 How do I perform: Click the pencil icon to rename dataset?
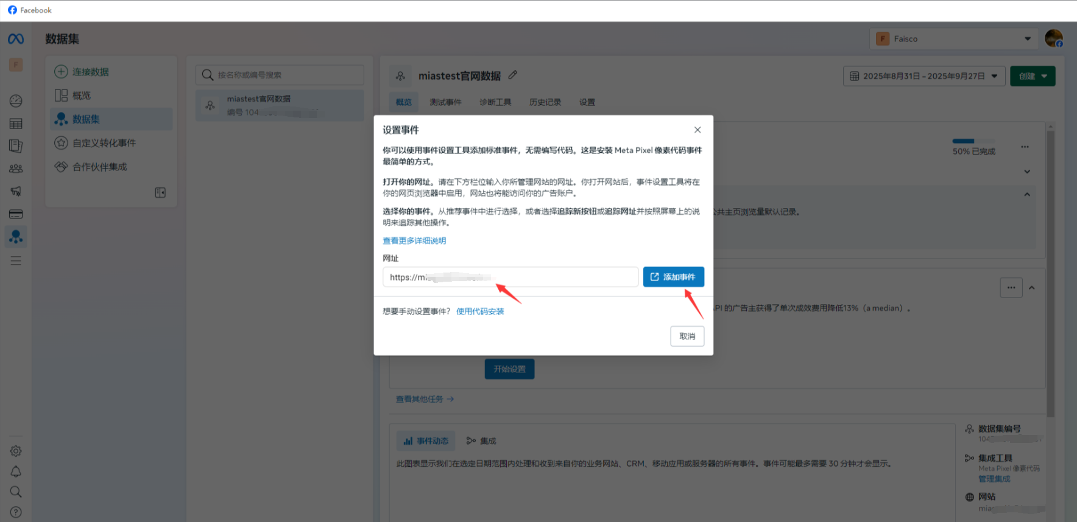[513, 75]
